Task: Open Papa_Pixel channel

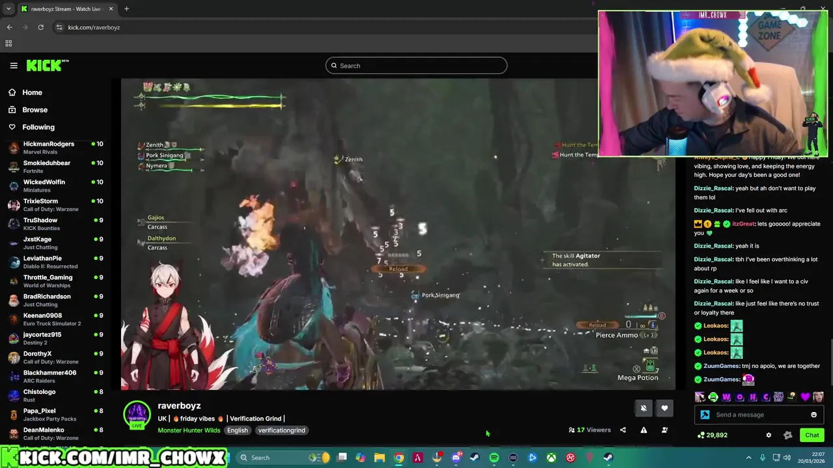Action: click(55, 415)
